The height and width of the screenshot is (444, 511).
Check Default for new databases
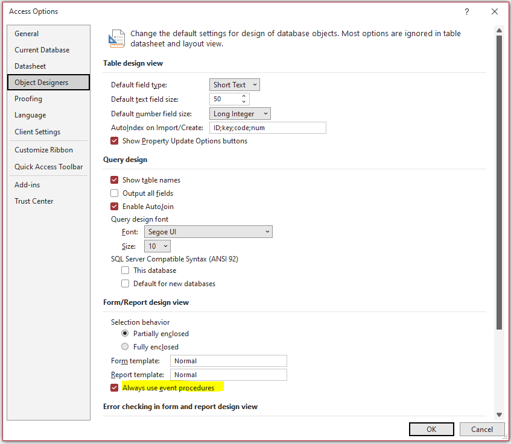pos(125,284)
